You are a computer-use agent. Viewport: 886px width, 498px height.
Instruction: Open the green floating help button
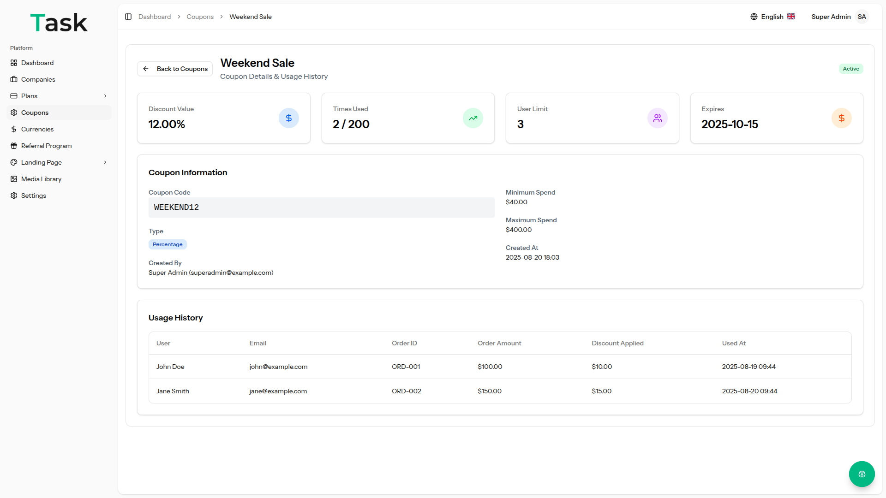(x=862, y=474)
